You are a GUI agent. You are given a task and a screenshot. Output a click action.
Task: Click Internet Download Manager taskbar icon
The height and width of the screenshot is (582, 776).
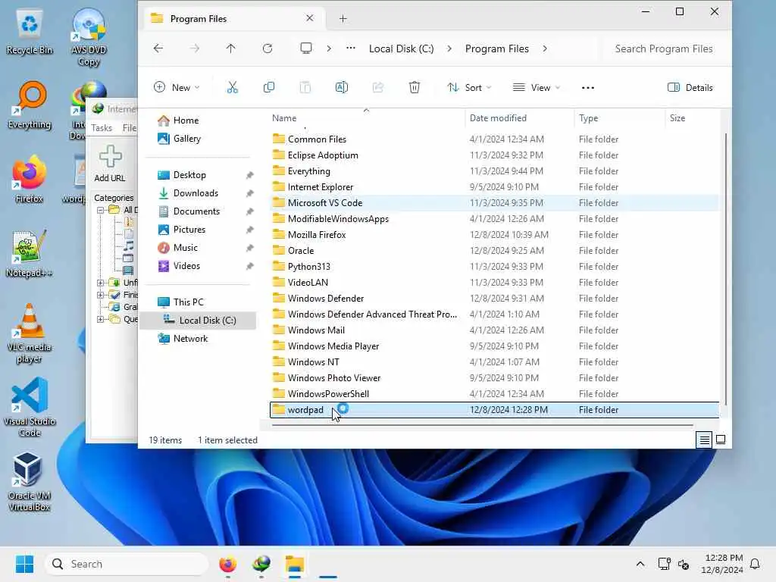(x=261, y=564)
